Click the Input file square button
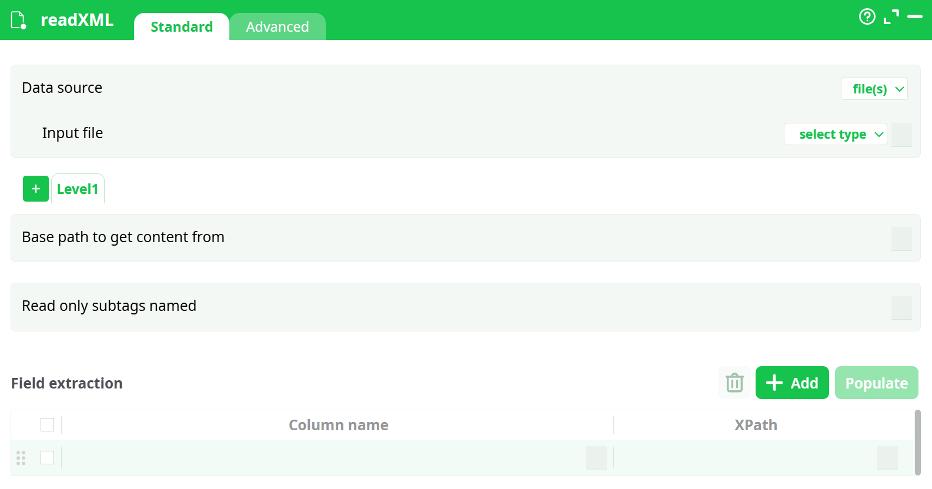The width and height of the screenshot is (932, 489). (x=901, y=135)
